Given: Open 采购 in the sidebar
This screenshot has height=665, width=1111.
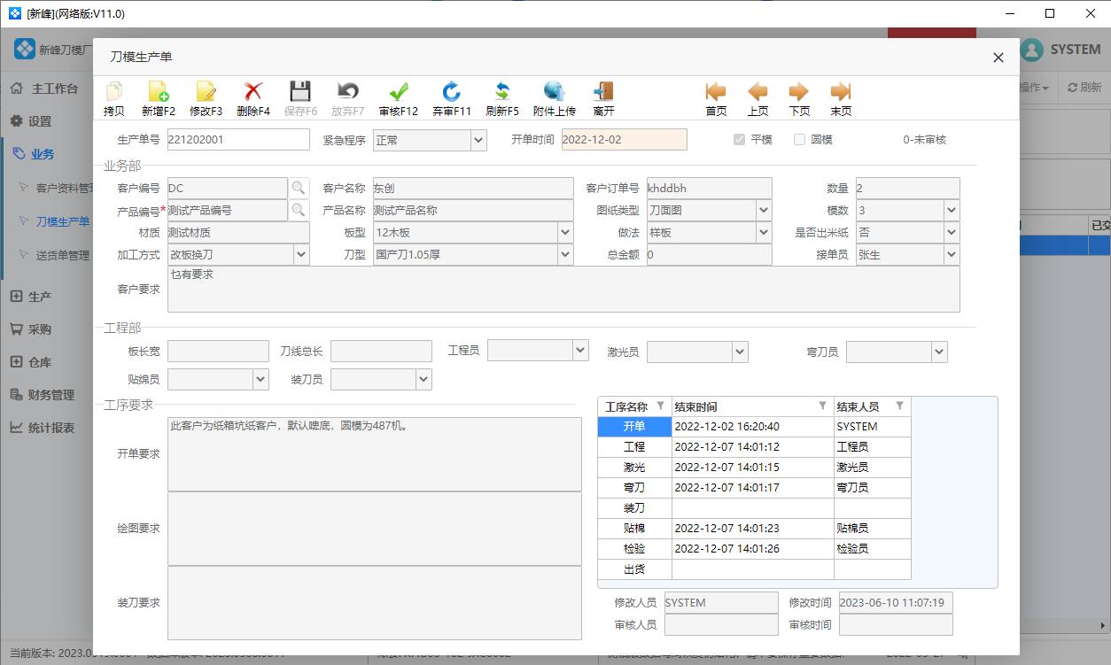Looking at the screenshot, I should pyautogui.click(x=32, y=329).
